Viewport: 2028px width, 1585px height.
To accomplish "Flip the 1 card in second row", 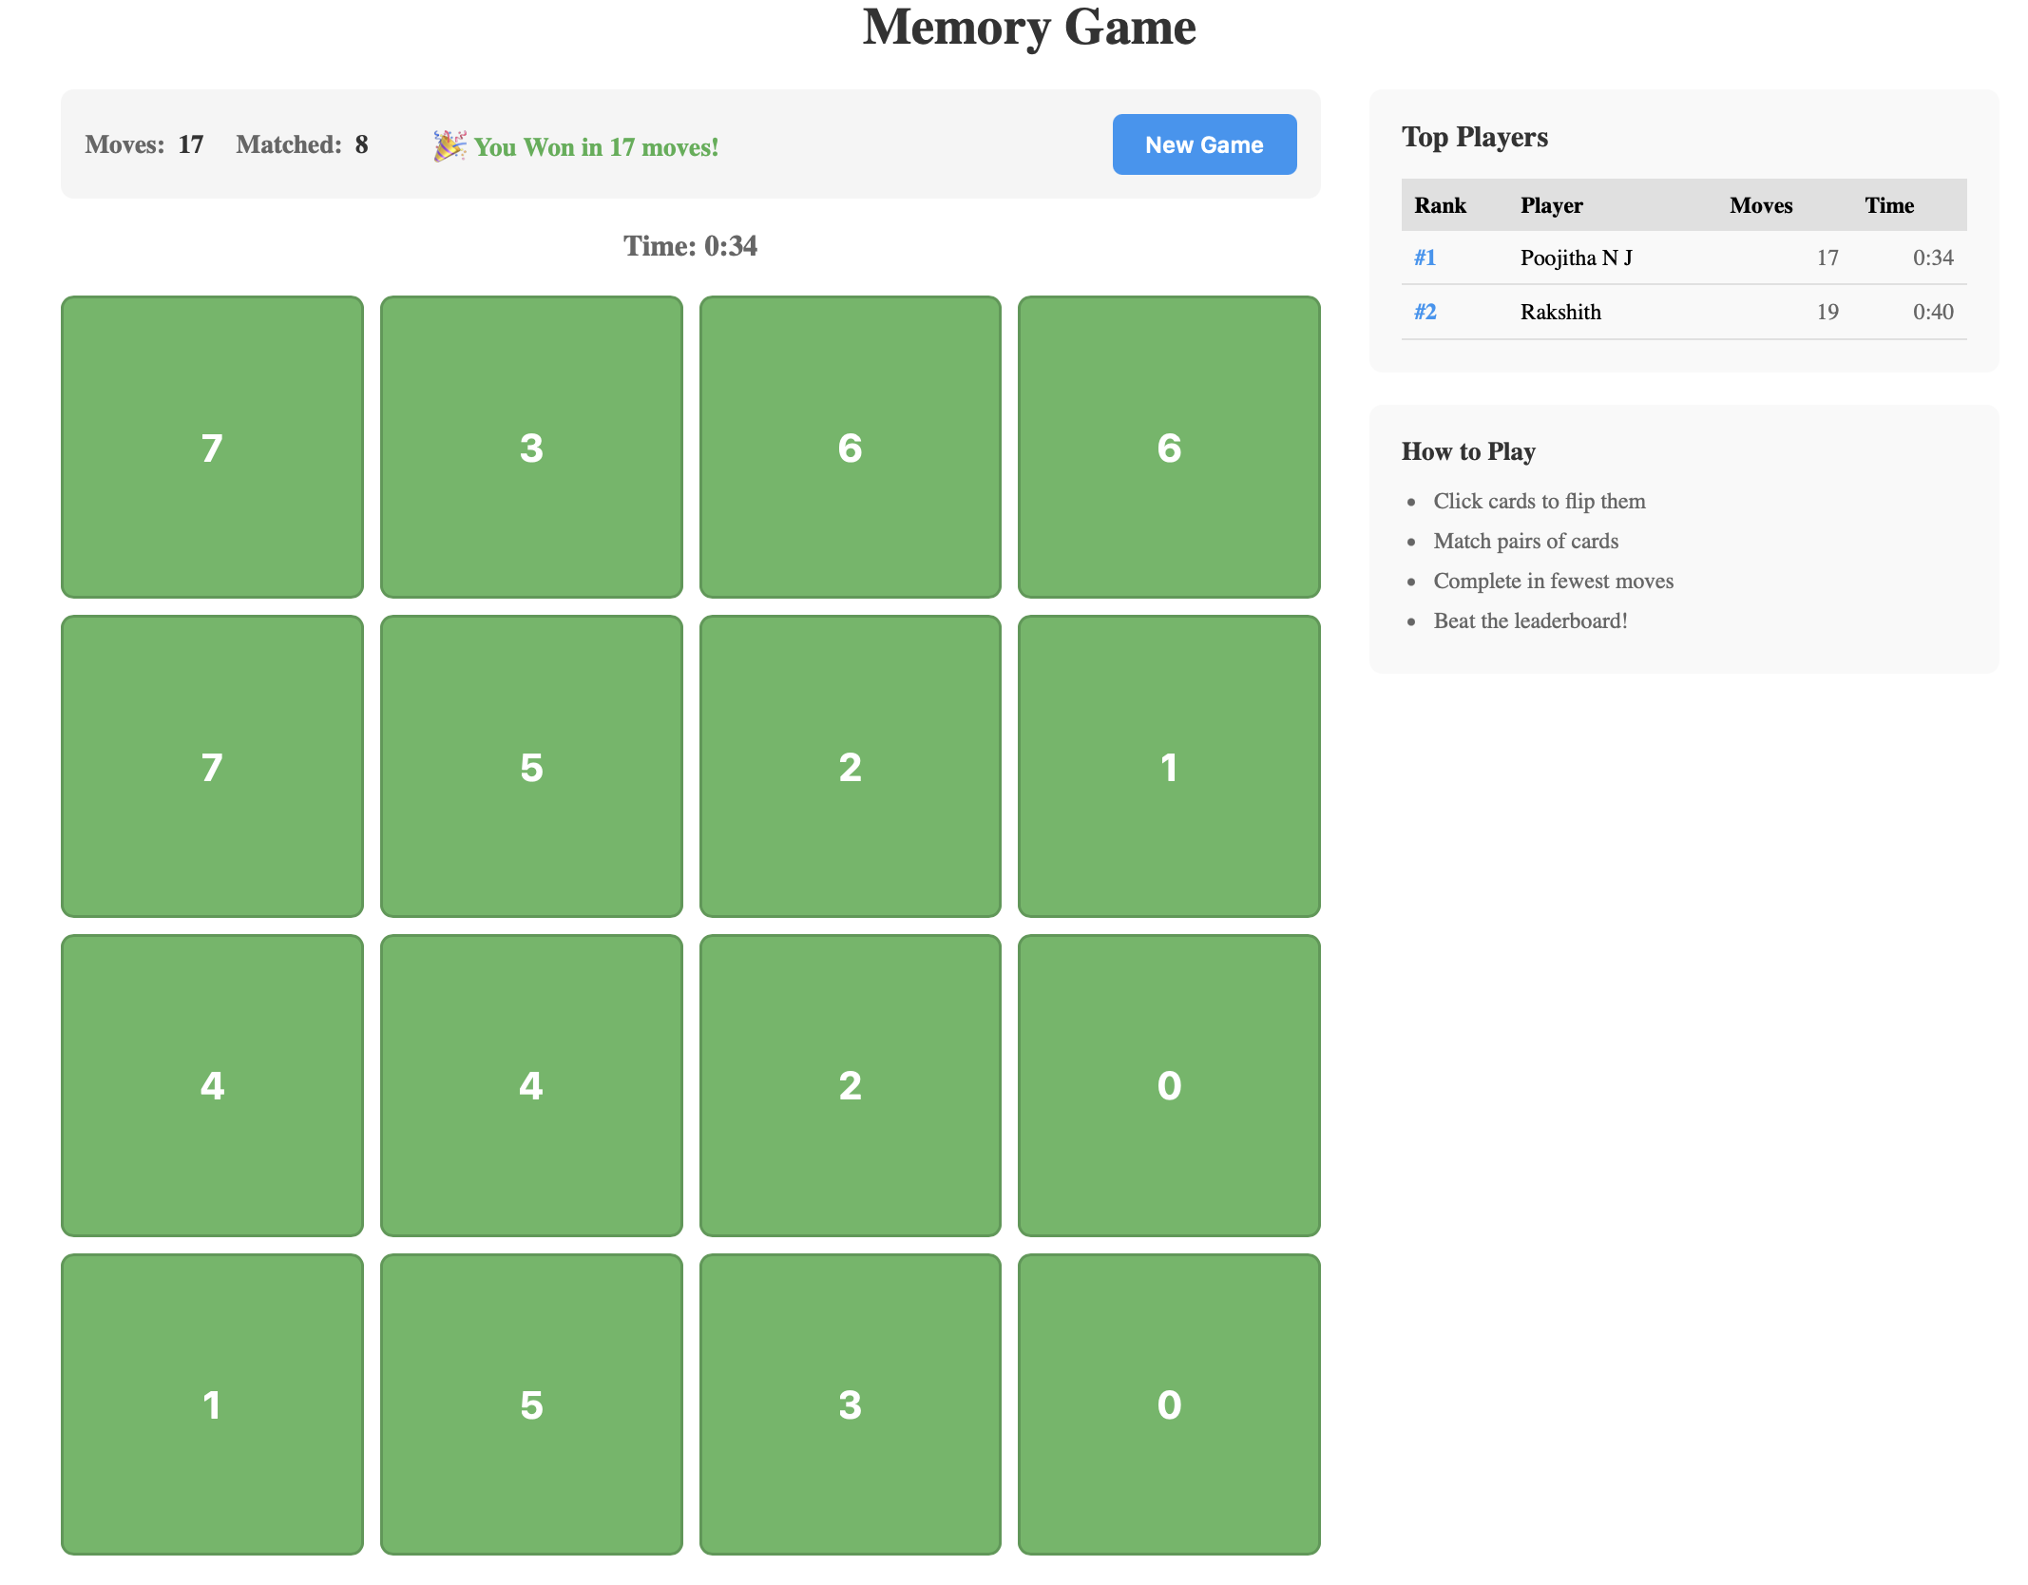I will coord(1169,766).
